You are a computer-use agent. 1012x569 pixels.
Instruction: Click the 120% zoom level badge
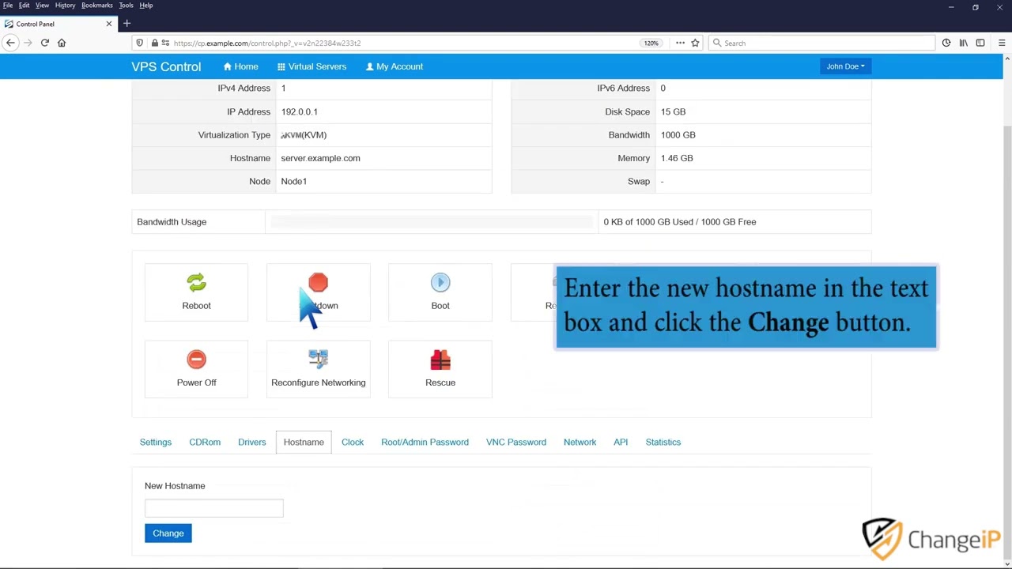(651, 43)
